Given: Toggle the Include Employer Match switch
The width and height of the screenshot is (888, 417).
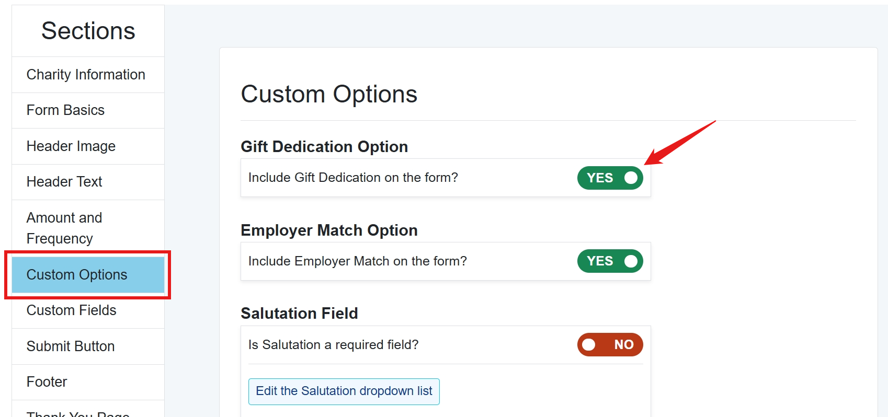Looking at the screenshot, I should [610, 261].
